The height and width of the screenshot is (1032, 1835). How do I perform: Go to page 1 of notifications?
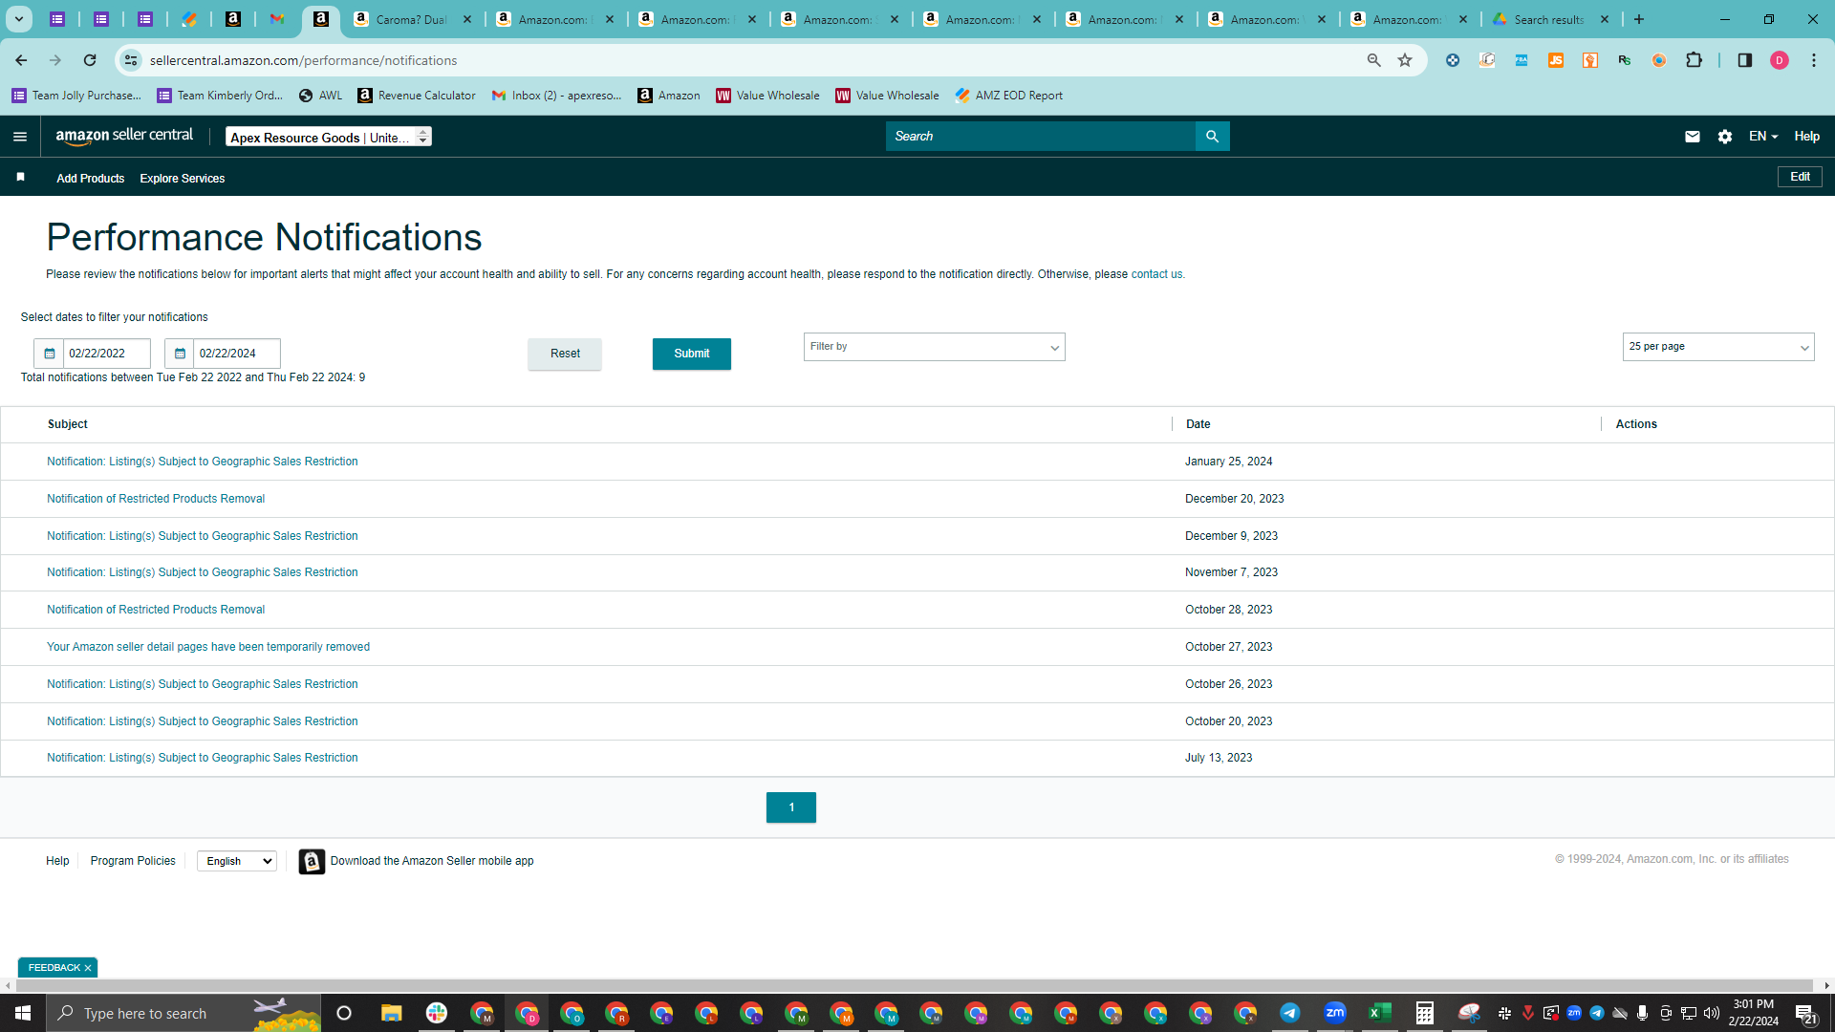tap(791, 807)
